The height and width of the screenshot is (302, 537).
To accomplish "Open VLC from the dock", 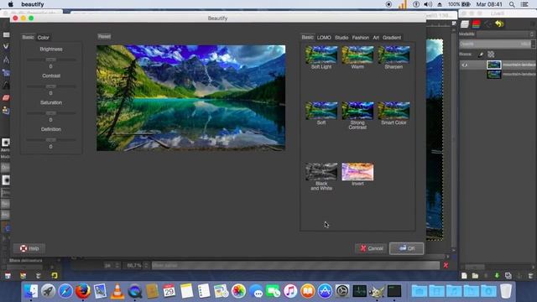I will point(117,291).
